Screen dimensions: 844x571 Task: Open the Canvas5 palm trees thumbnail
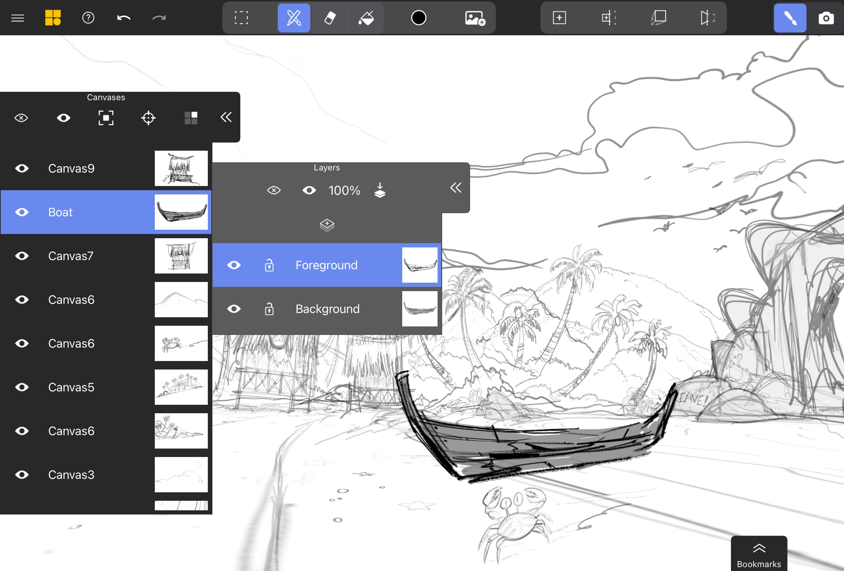pyautogui.click(x=181, y=387)
